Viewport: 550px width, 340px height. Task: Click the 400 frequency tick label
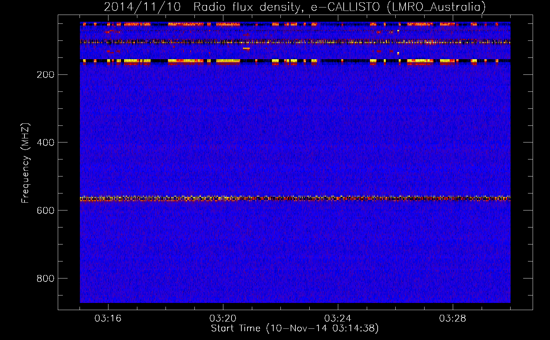pyautogui.click(x=46, y=142)
